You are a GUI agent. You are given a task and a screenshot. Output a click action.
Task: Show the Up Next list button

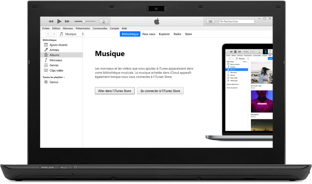point(210,21)
